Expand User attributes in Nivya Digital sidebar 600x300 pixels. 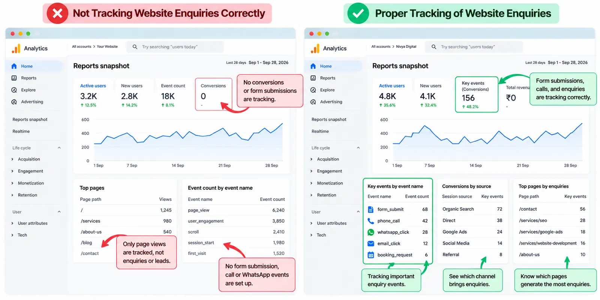pos(311,223)
